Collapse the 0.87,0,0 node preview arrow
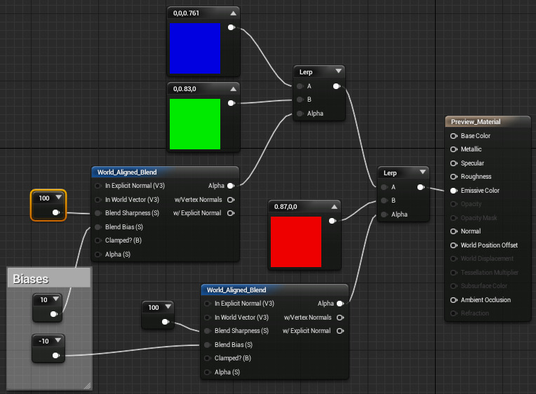The height and width of the screenshot is (394, 536). (x=333, y=206)
